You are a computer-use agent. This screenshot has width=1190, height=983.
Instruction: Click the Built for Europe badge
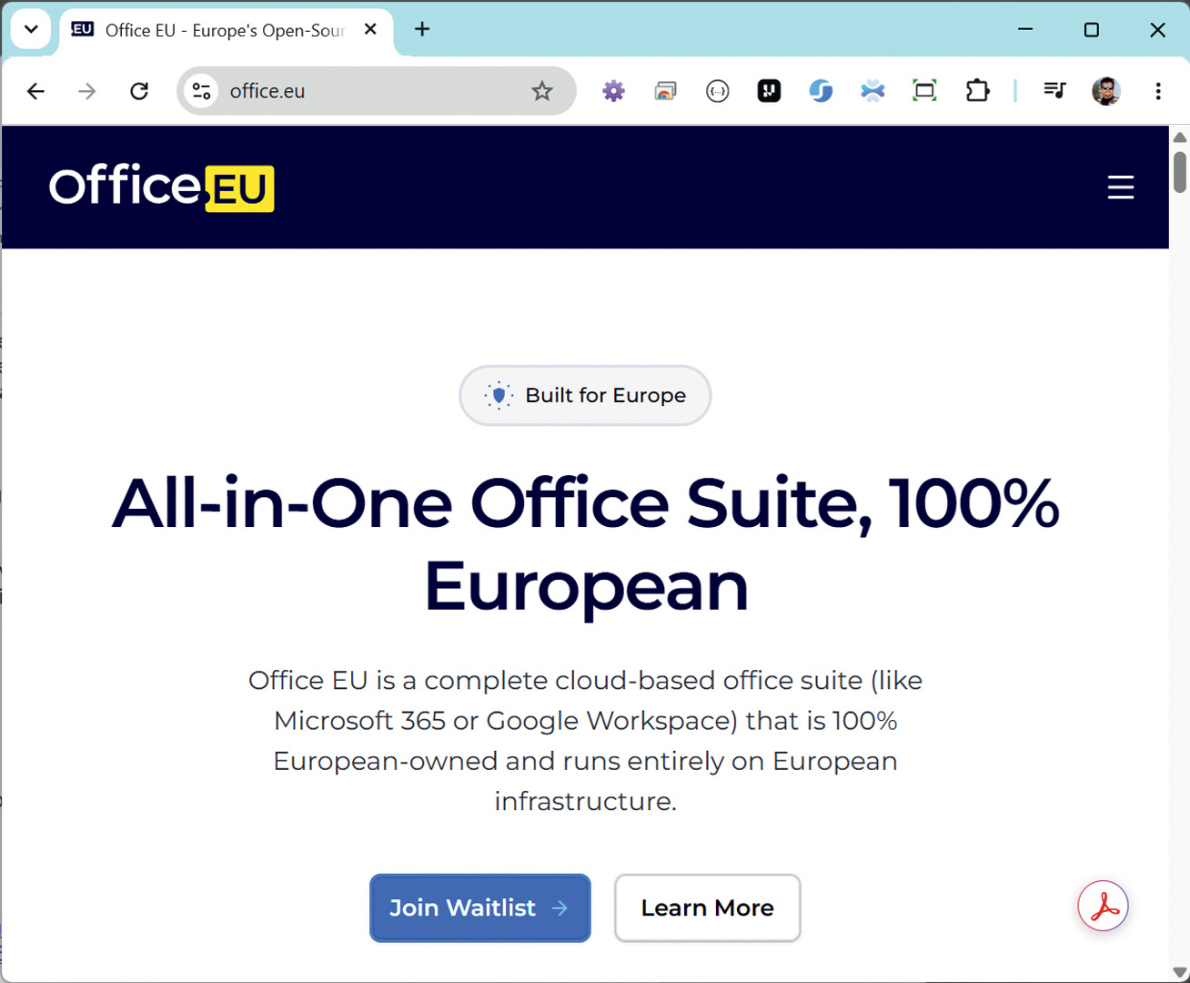tap(585, 395)
